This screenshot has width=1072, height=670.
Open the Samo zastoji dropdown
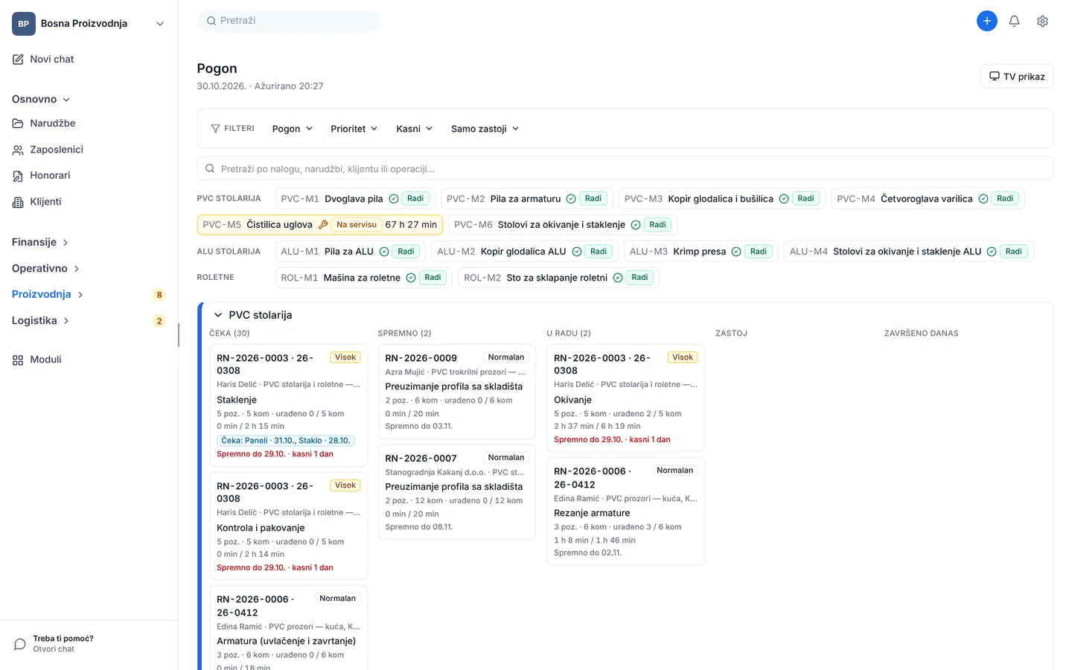pyautogui.click(x=485, y=129)
